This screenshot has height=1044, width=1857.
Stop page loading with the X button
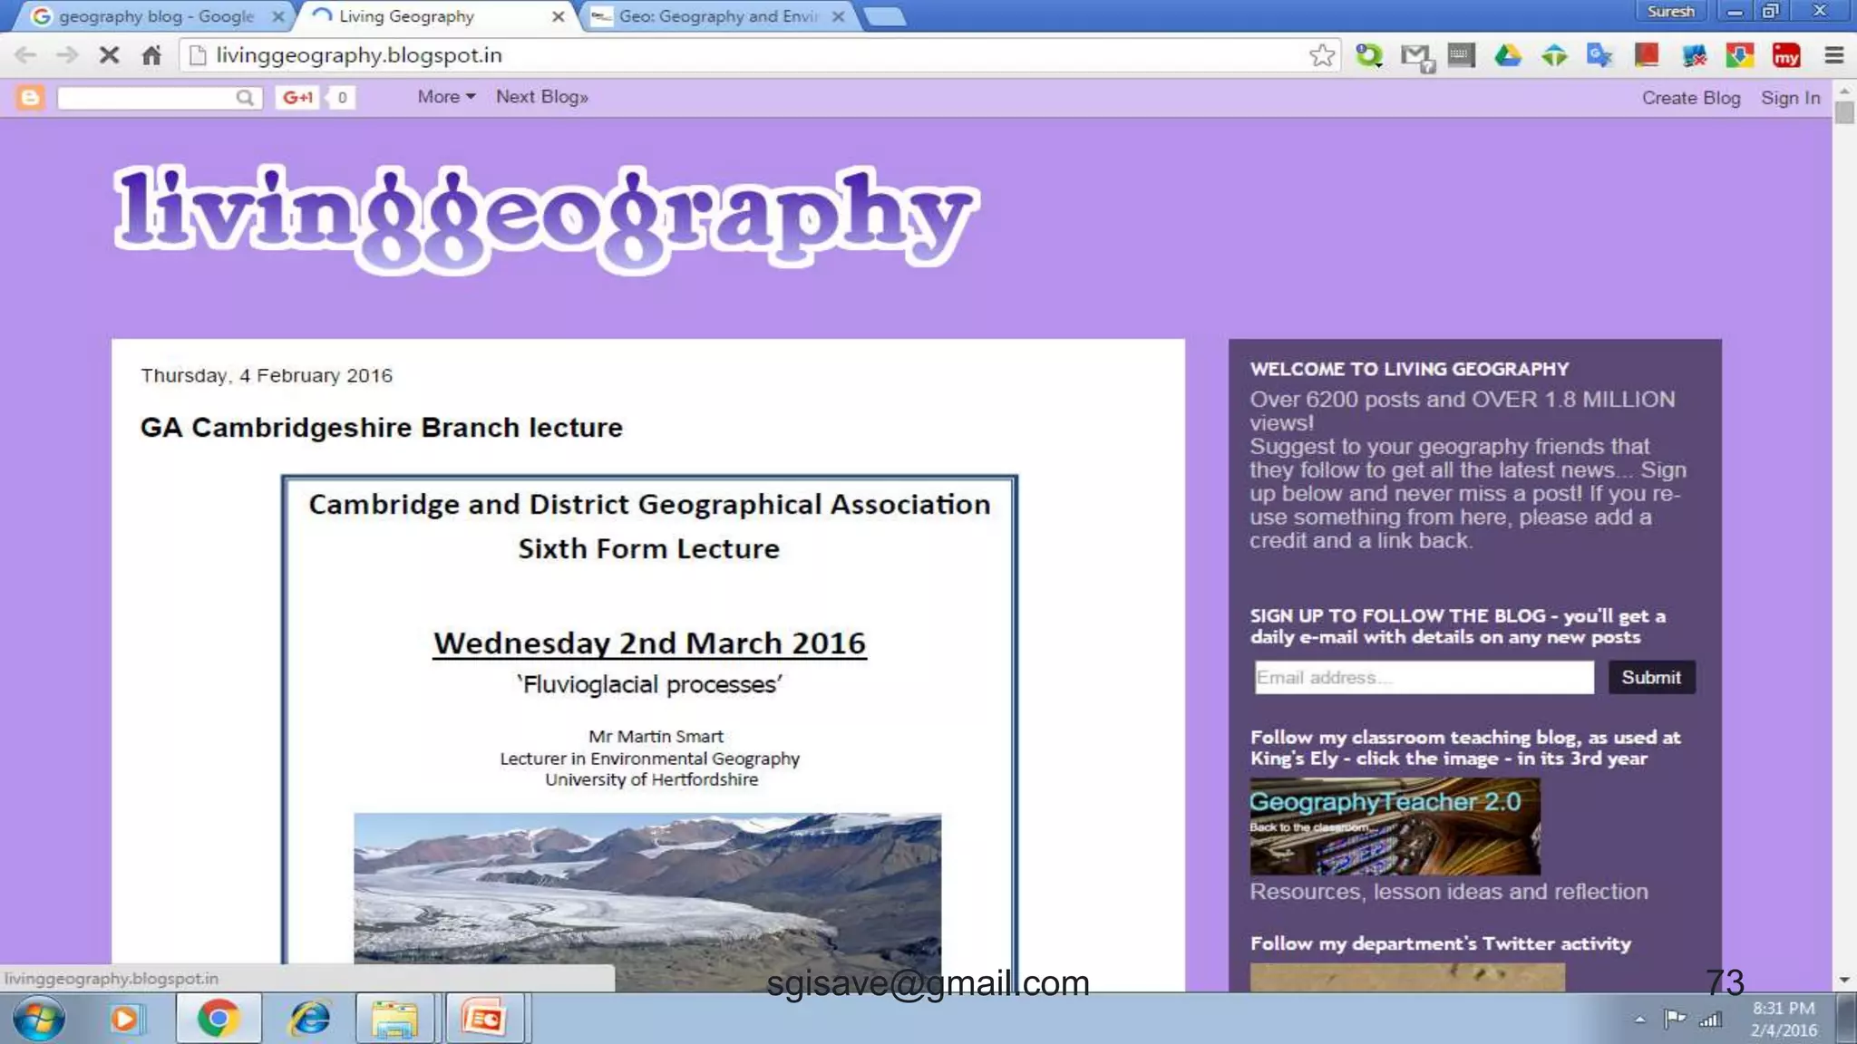pos(109,55)
